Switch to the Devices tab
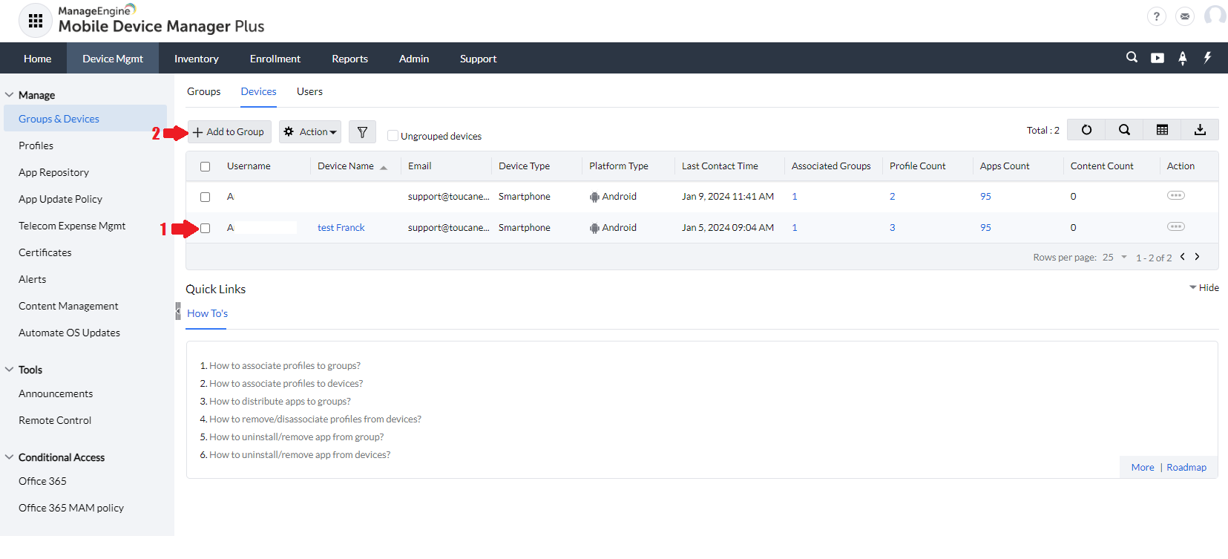The width and height of the screenshot is (1228, 559). (x=259, y=91)
